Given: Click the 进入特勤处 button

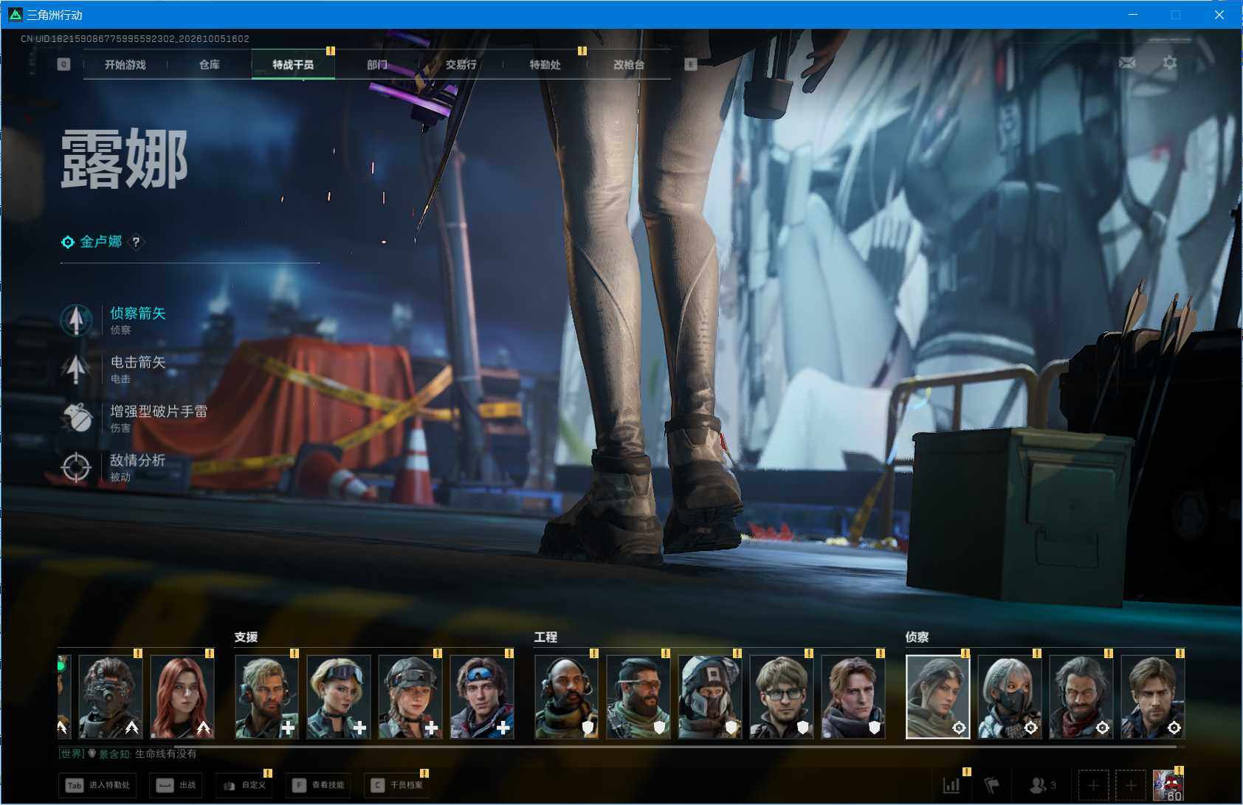Looking at the screenshot, I should coord(97,785).
